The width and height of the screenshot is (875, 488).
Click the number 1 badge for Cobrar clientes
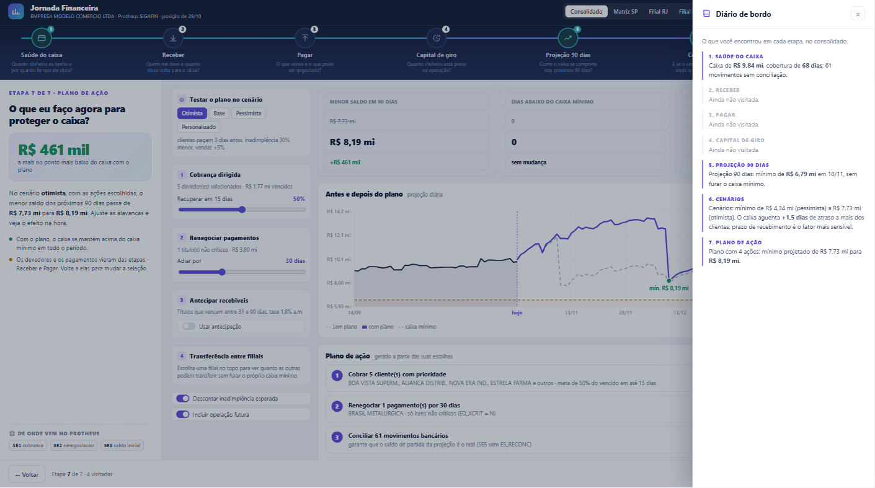(337, 375)
